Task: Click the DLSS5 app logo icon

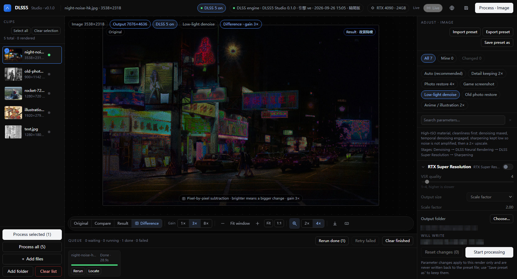Action: [7, 8]
